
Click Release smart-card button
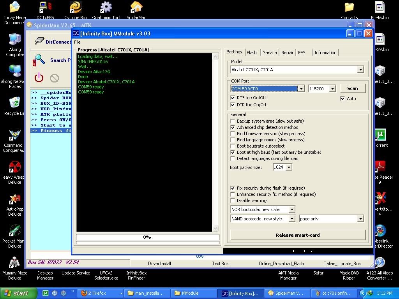(298, 235)
